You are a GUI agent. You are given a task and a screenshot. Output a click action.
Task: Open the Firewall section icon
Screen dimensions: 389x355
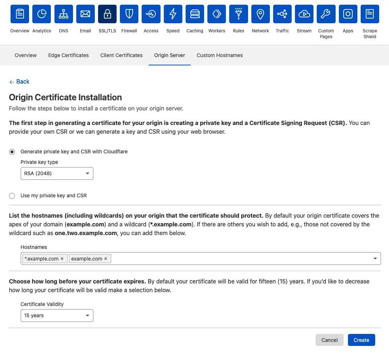pyautogui.click(x=129, y=14)
